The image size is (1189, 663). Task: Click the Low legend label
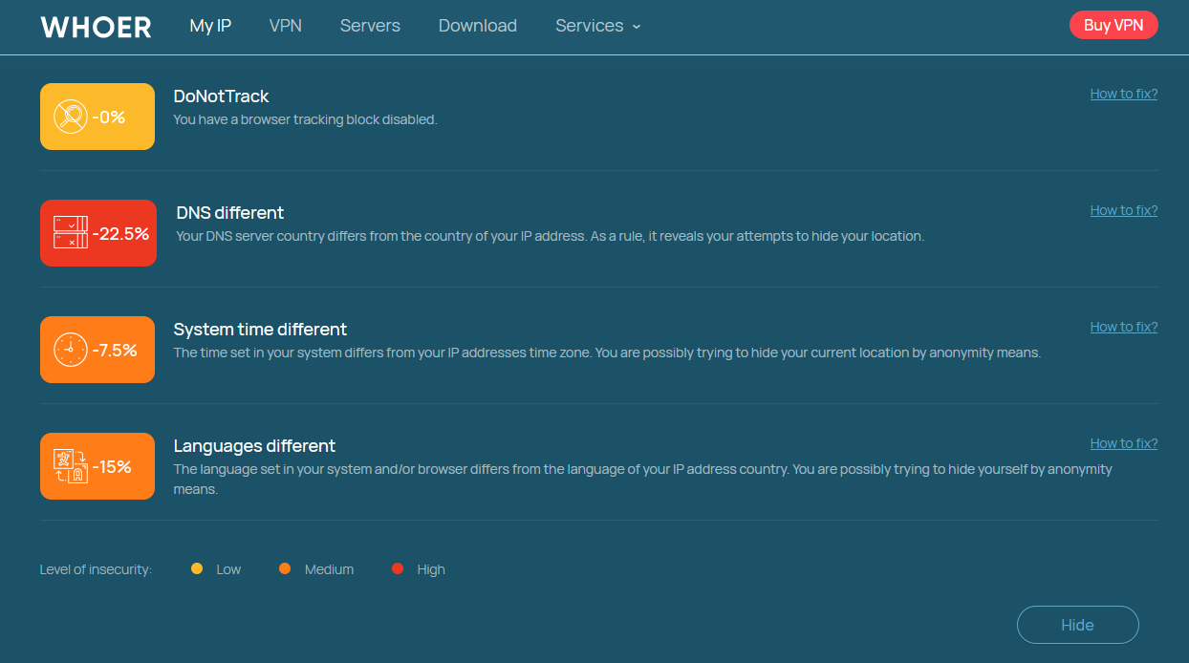pos(228,569)
